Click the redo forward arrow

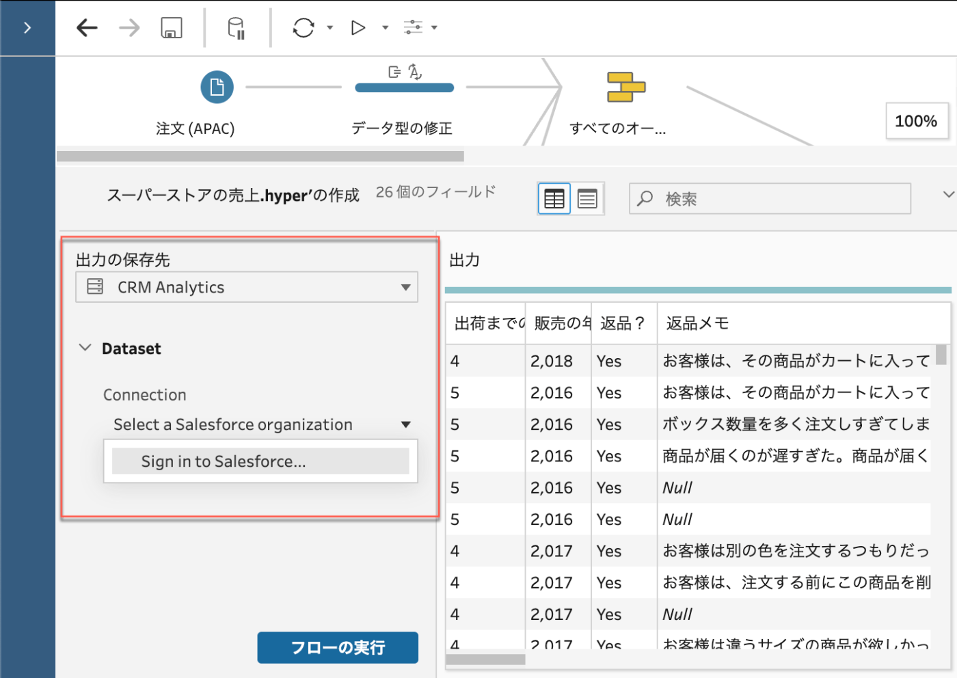point(129,28)
